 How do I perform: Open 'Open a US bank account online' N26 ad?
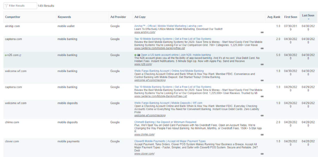[x=175, y=55]
